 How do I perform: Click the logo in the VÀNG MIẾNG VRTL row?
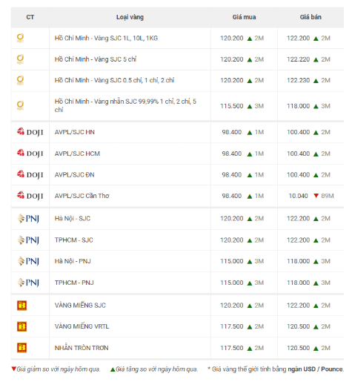coord(21,326)
